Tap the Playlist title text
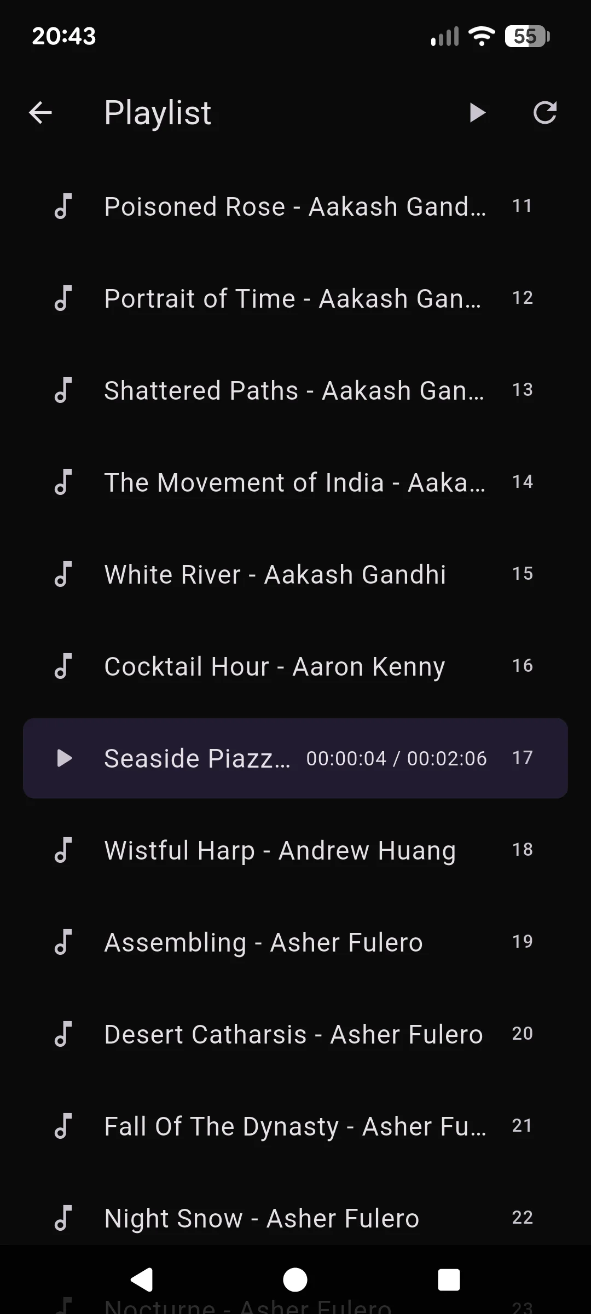 point(158,112)
